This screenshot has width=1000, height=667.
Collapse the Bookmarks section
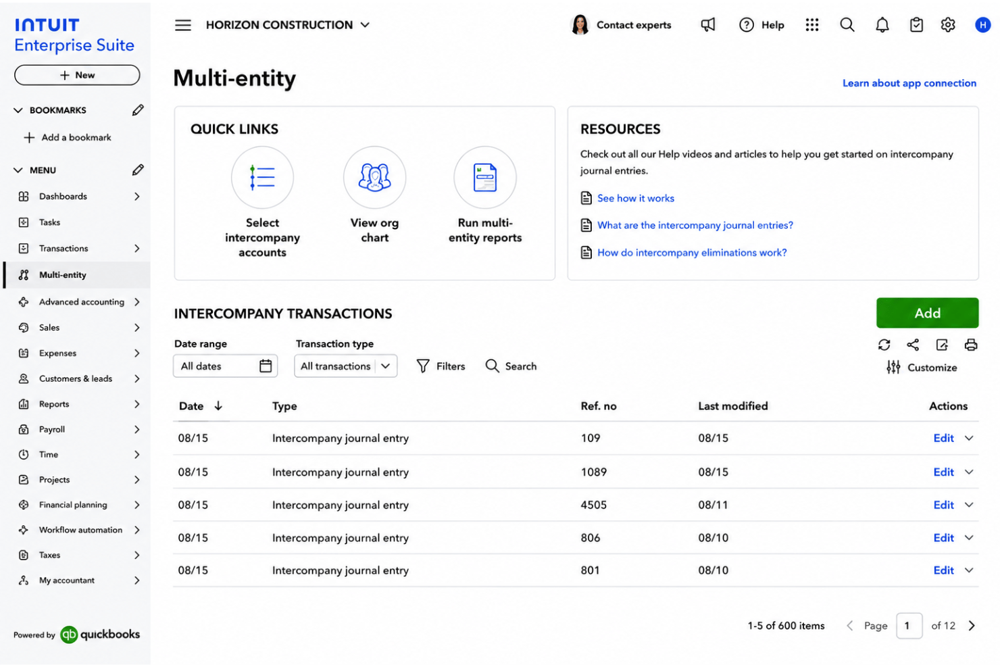tap(18, 110)
